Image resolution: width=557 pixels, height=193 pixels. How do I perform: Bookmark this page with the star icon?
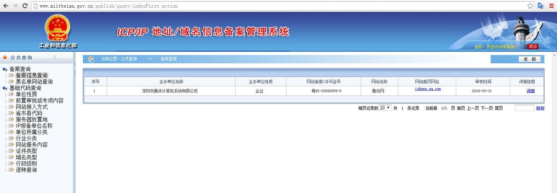530,6
